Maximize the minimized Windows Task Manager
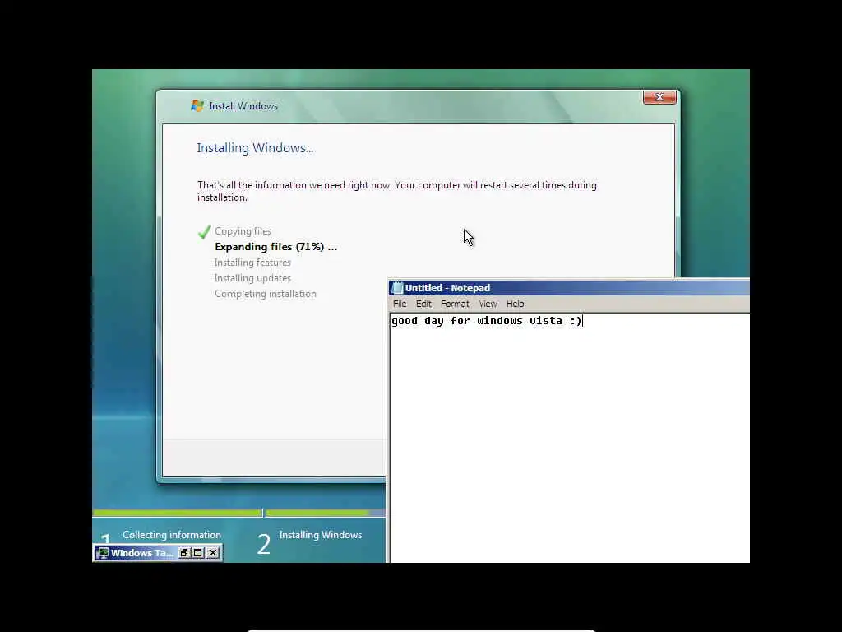 coord(198,553)
